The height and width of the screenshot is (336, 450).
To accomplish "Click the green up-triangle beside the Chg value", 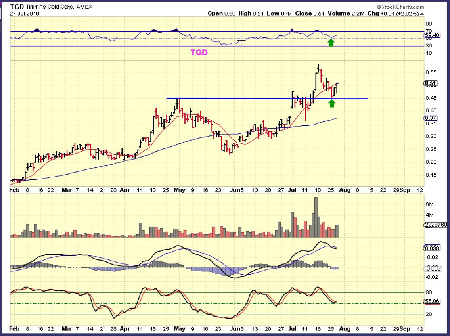I will click(422, 14).
